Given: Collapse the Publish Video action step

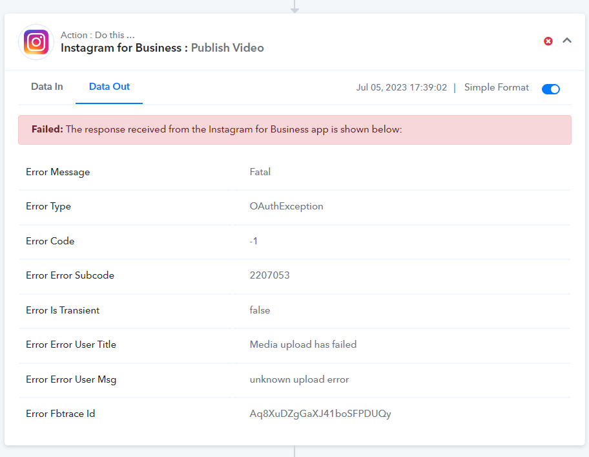Looking at the screenshot, I should [567, 40].
